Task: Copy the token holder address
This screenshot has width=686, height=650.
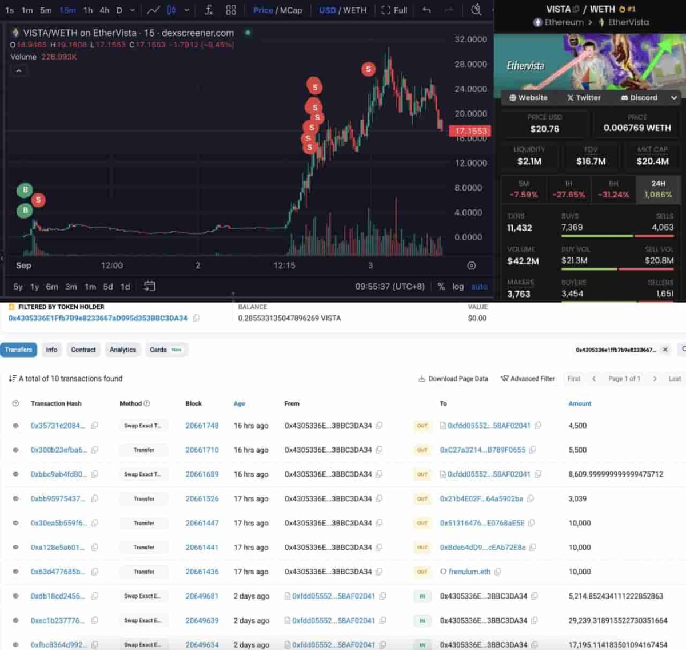Action: [x=196, y=318]
